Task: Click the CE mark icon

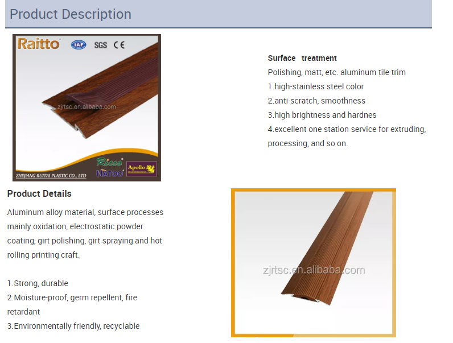Action: [x=119, y=45]
